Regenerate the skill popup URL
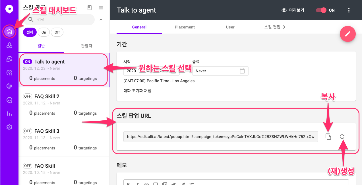Screen dimensions: 362x185 [x=342, y=137]
